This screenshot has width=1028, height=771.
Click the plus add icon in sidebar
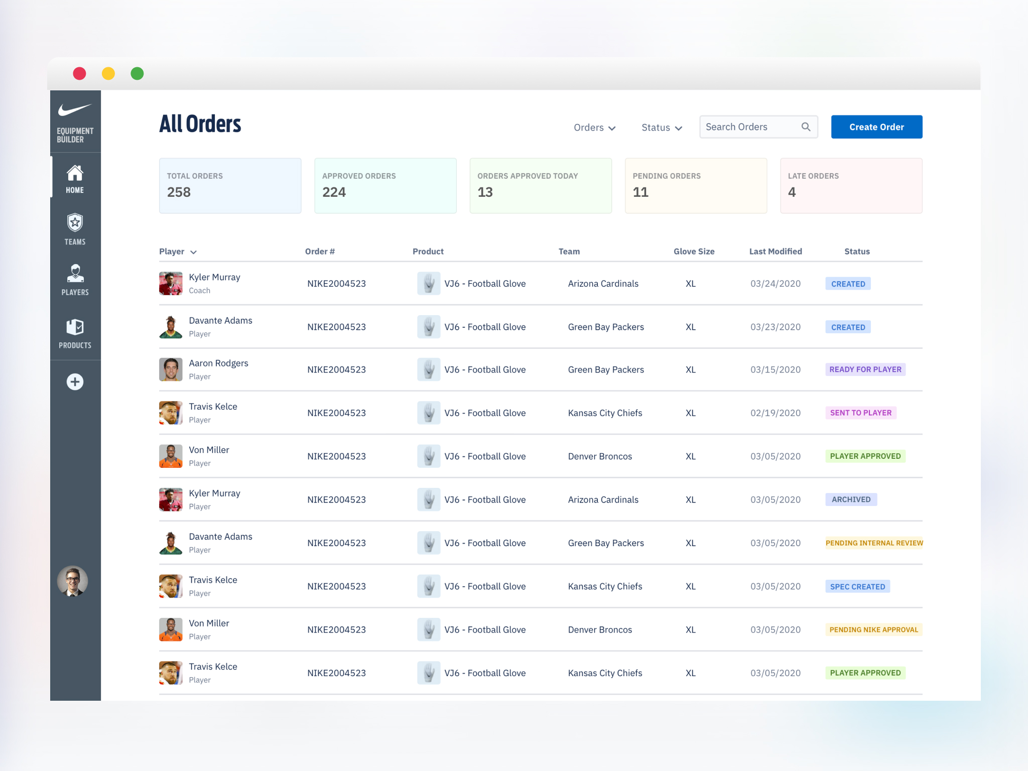point(75,382)
